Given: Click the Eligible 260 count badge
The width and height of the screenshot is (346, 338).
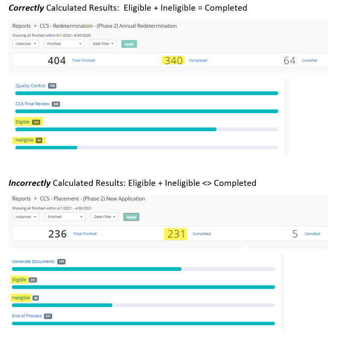Looking at the screenshot, I should click(x=36, y=122).
